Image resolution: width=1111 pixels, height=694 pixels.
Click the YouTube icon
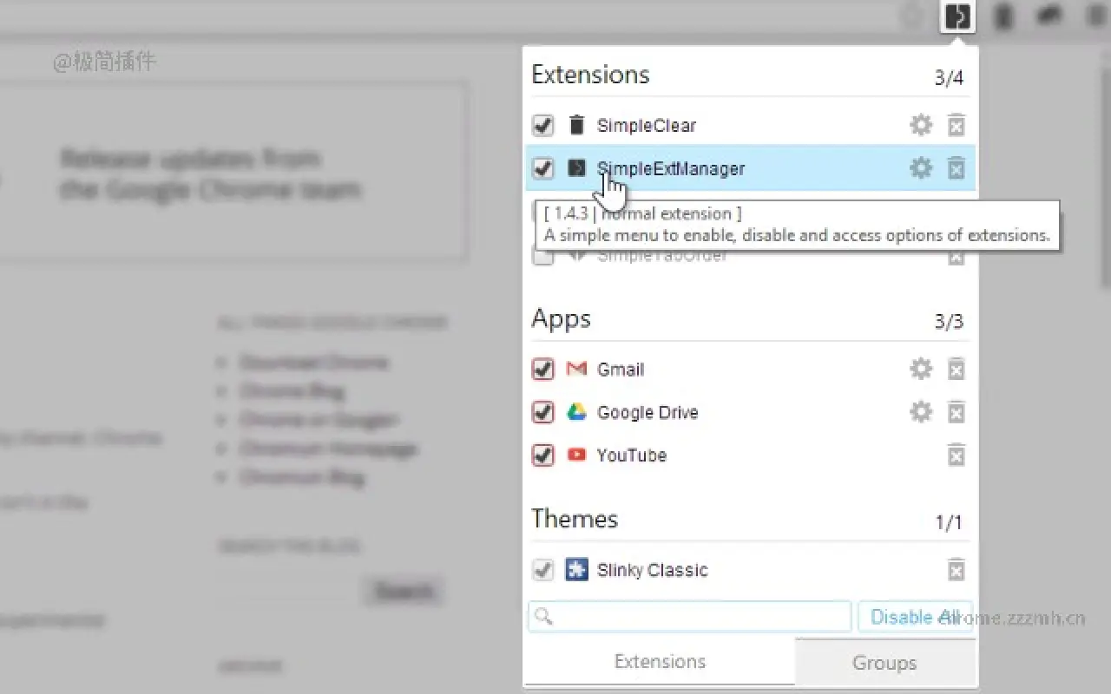pyautogui.click(x=575, y=455)
